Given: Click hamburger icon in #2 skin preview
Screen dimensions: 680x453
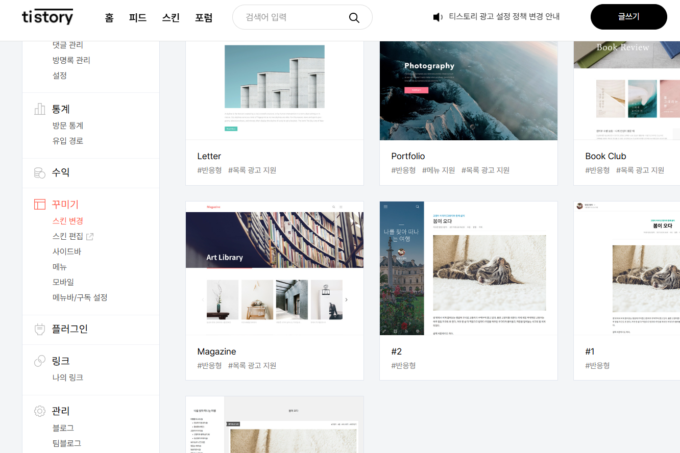Looking at the screenshot, I should pos(385,207).
